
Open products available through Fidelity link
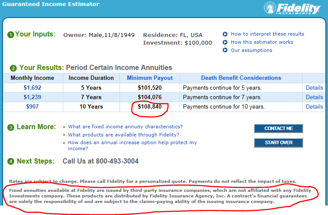click(123, 135)
